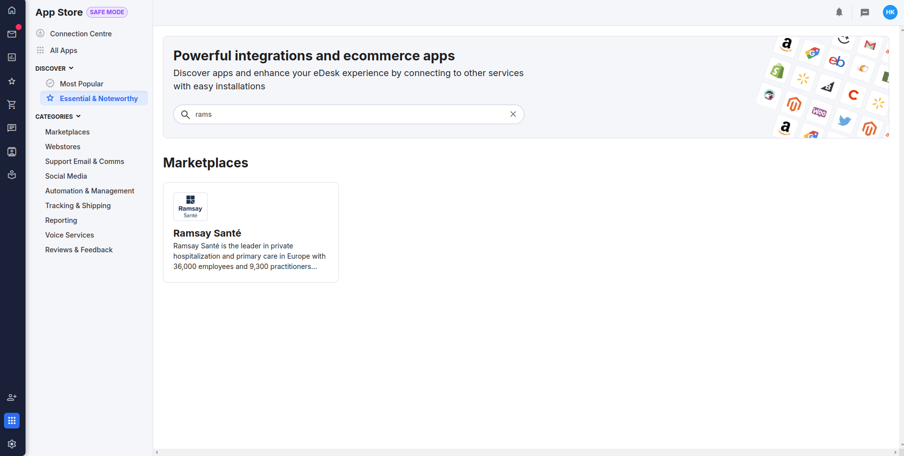The height and width of the screenshot is (456, 904).
Task: Select the starred items sidebar icon
Action: tap(11, 81)
